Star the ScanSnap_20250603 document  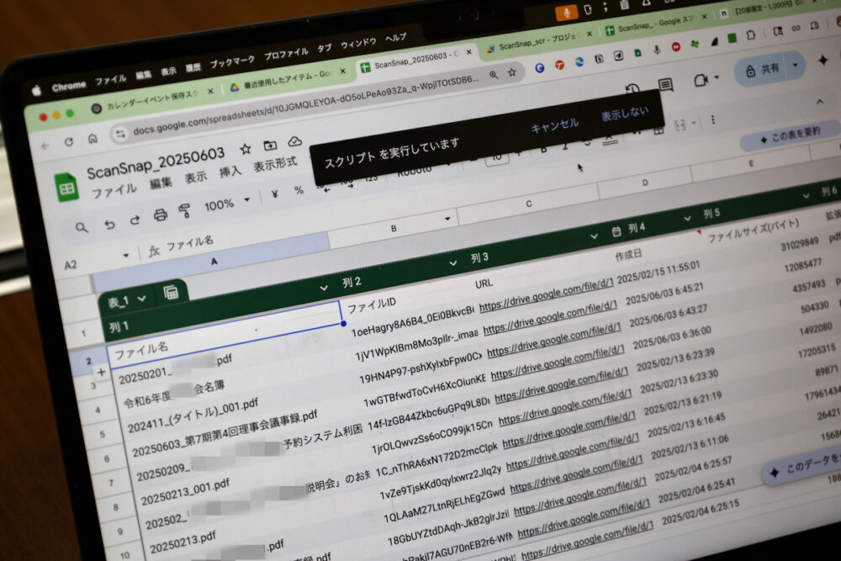(x=246, y=149)
